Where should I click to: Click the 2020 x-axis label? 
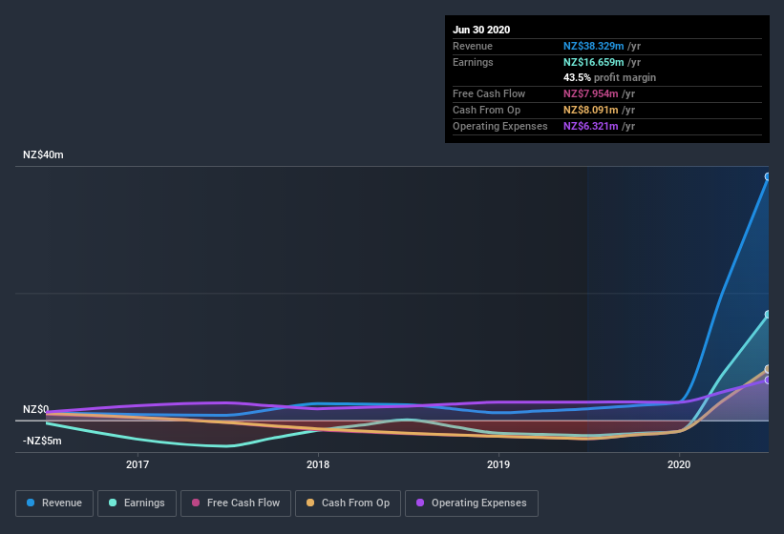coord(679,464)
